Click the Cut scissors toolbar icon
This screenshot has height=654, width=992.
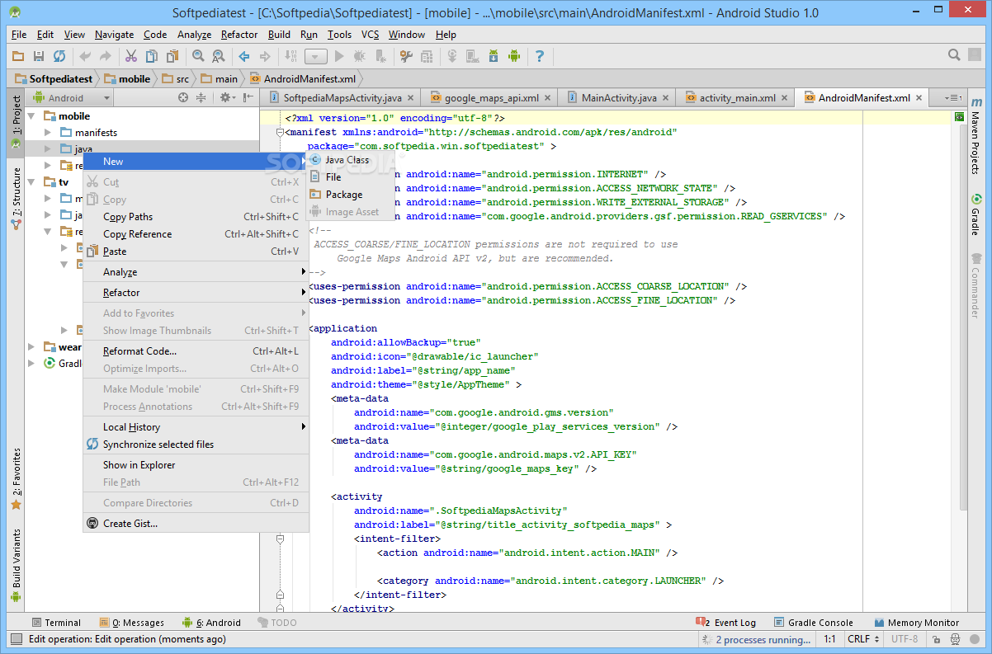(131, 56)
